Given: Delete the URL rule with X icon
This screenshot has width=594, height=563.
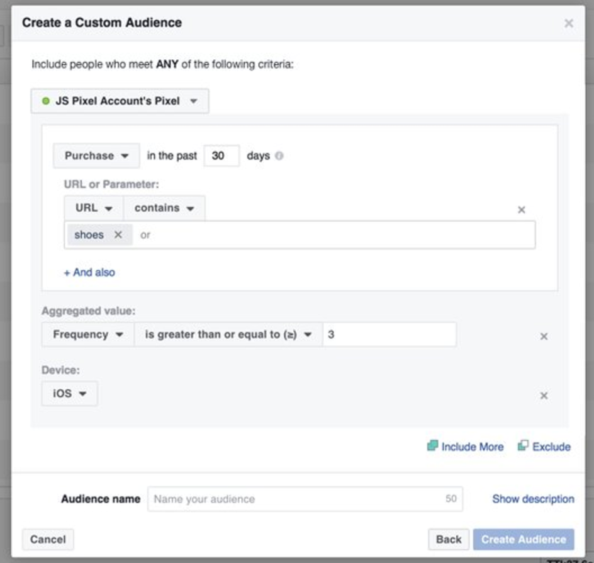Looking at the screenshot, I should pyautogui.click(x=521, y=210).
